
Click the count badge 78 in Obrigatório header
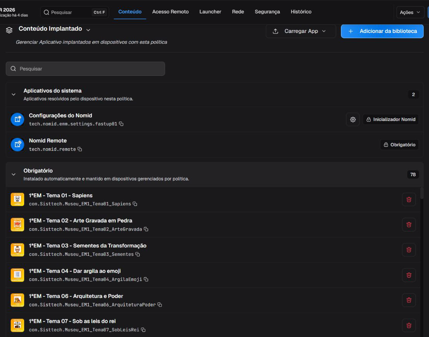(413, 175)
